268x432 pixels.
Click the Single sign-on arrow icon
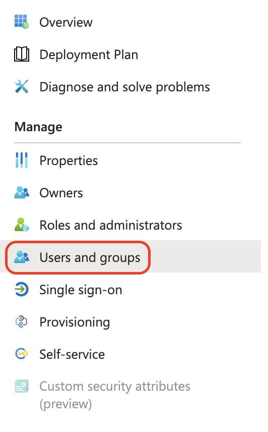coord(22,289)
